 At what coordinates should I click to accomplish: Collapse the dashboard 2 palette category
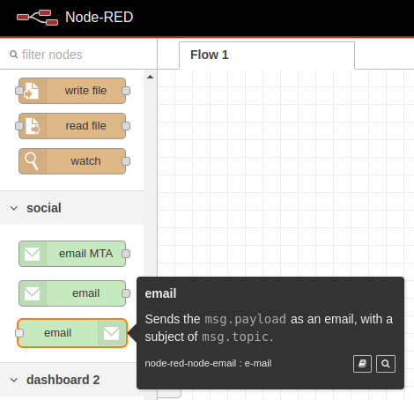14,380
